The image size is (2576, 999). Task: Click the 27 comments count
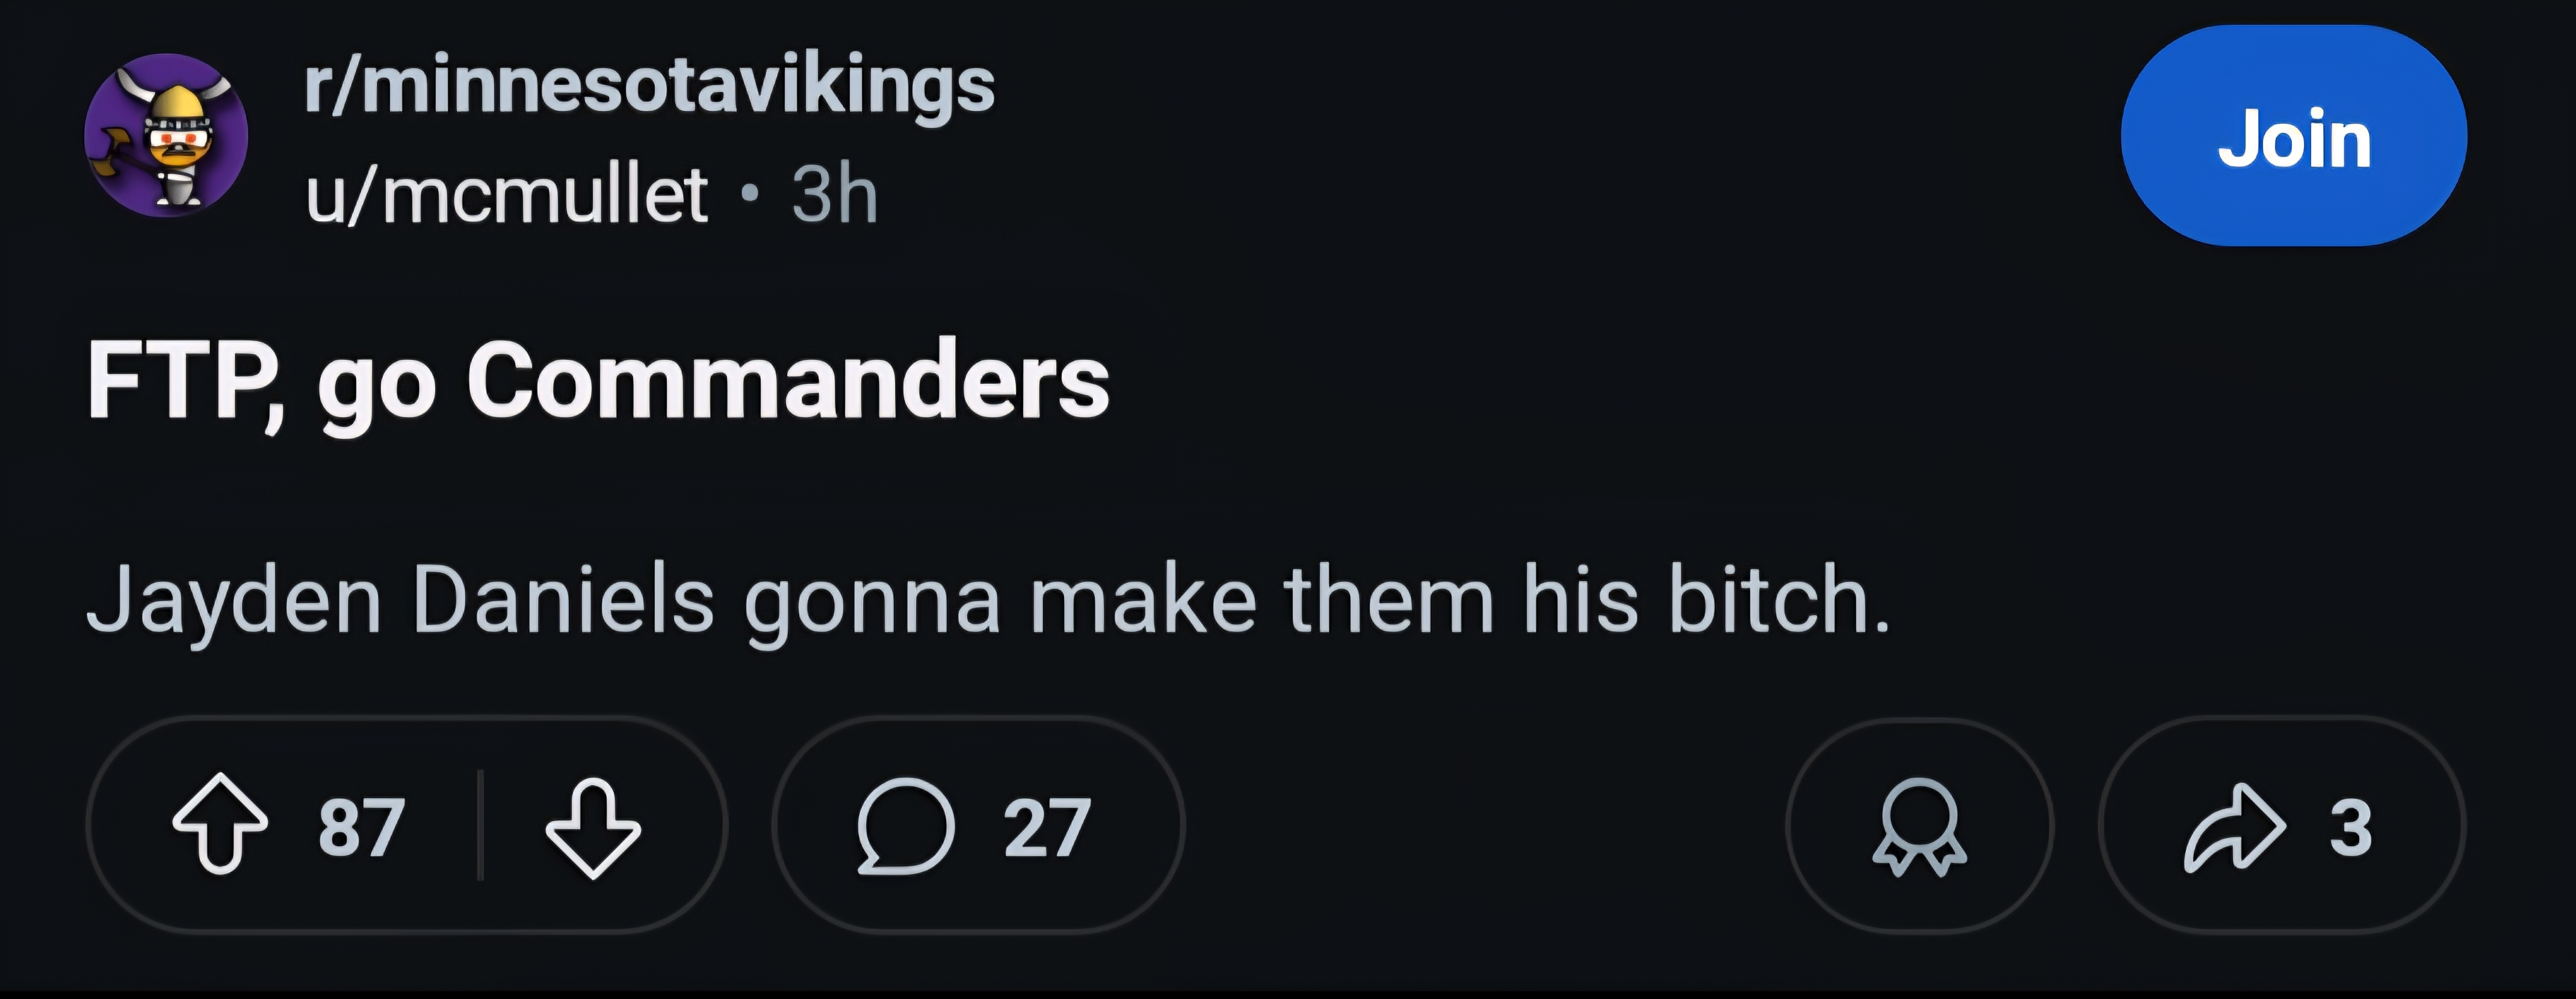pos(1047,828)
